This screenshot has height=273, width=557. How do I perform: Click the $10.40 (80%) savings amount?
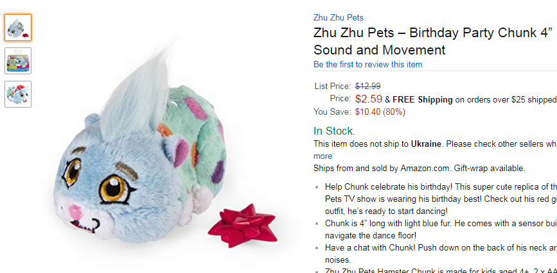pyautogui.click(x=380, y=112)
